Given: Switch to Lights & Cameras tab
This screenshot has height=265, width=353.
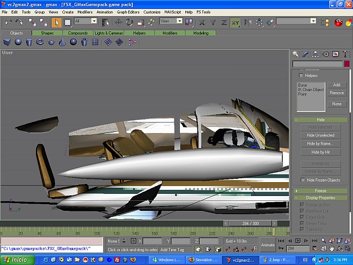Looking at the screenshot, I should point(109,33).
